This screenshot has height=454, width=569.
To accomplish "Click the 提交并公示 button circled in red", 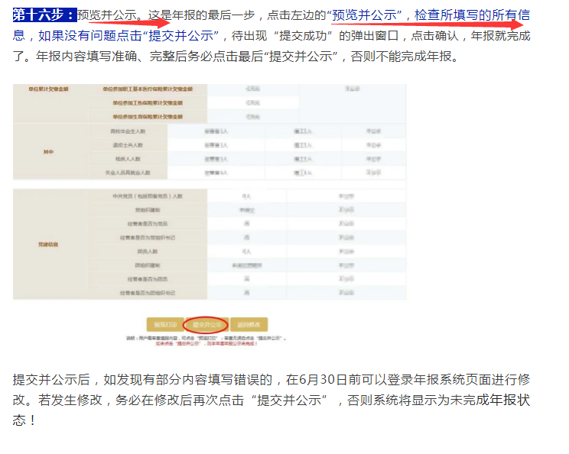I will pos(206,324).
